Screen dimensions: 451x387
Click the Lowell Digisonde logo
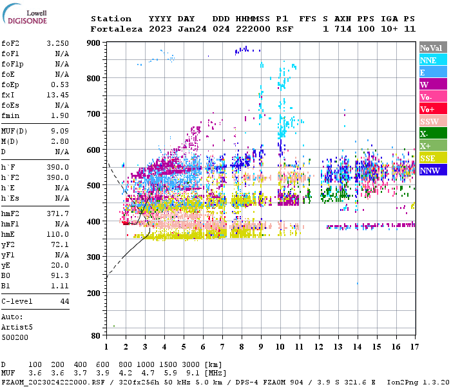24,14
